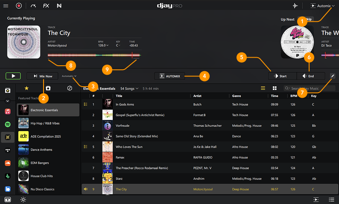Switch to list view layout
339x204 pixels.
(x=263, y=88)
